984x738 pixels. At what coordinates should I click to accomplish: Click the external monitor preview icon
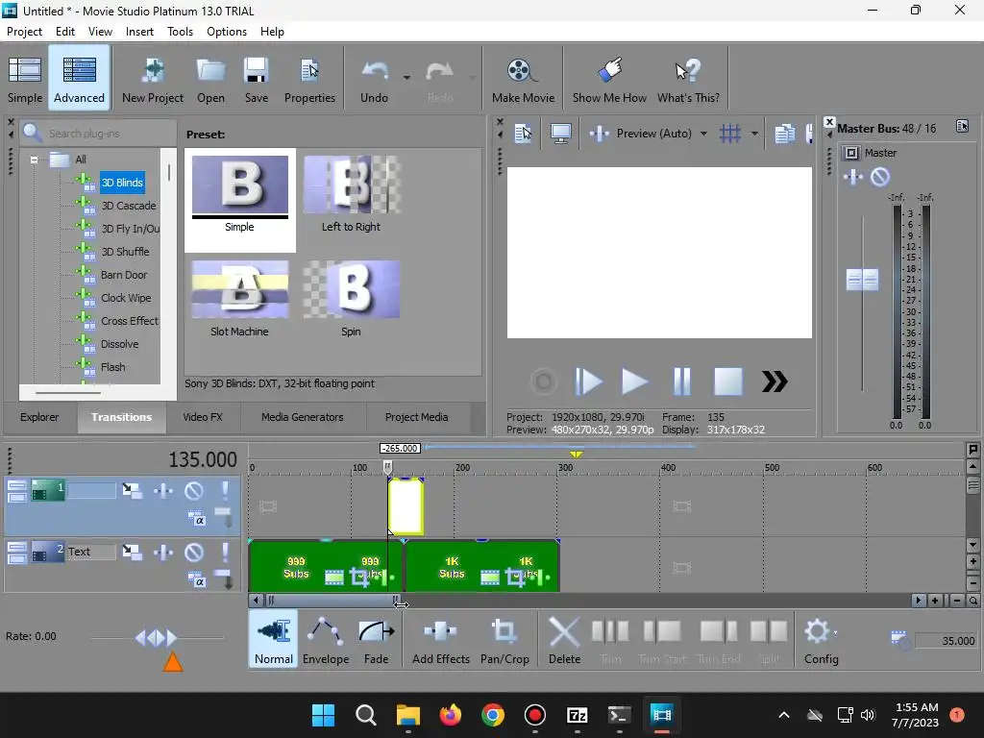pos(560,133)
